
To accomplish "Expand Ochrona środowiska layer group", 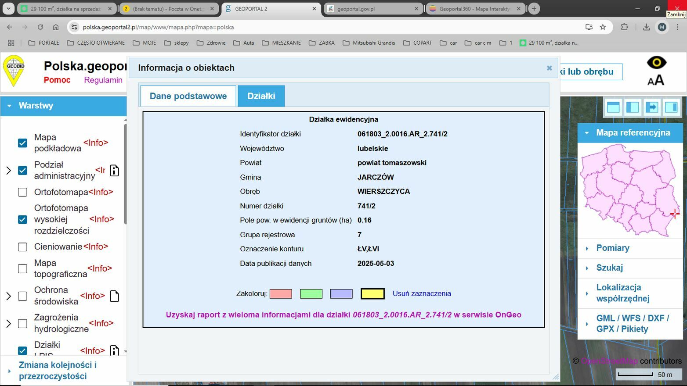I will click(8, 296).
